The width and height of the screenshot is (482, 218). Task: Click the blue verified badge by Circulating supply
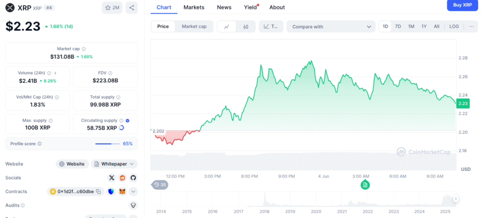pyautogui.click(x=128, y=121)
